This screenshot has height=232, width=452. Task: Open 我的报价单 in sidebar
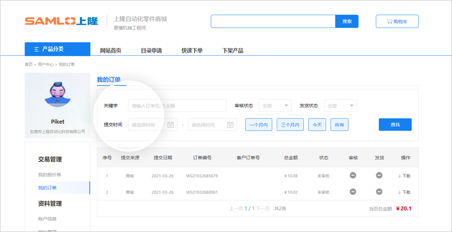[x=49, y=175]
